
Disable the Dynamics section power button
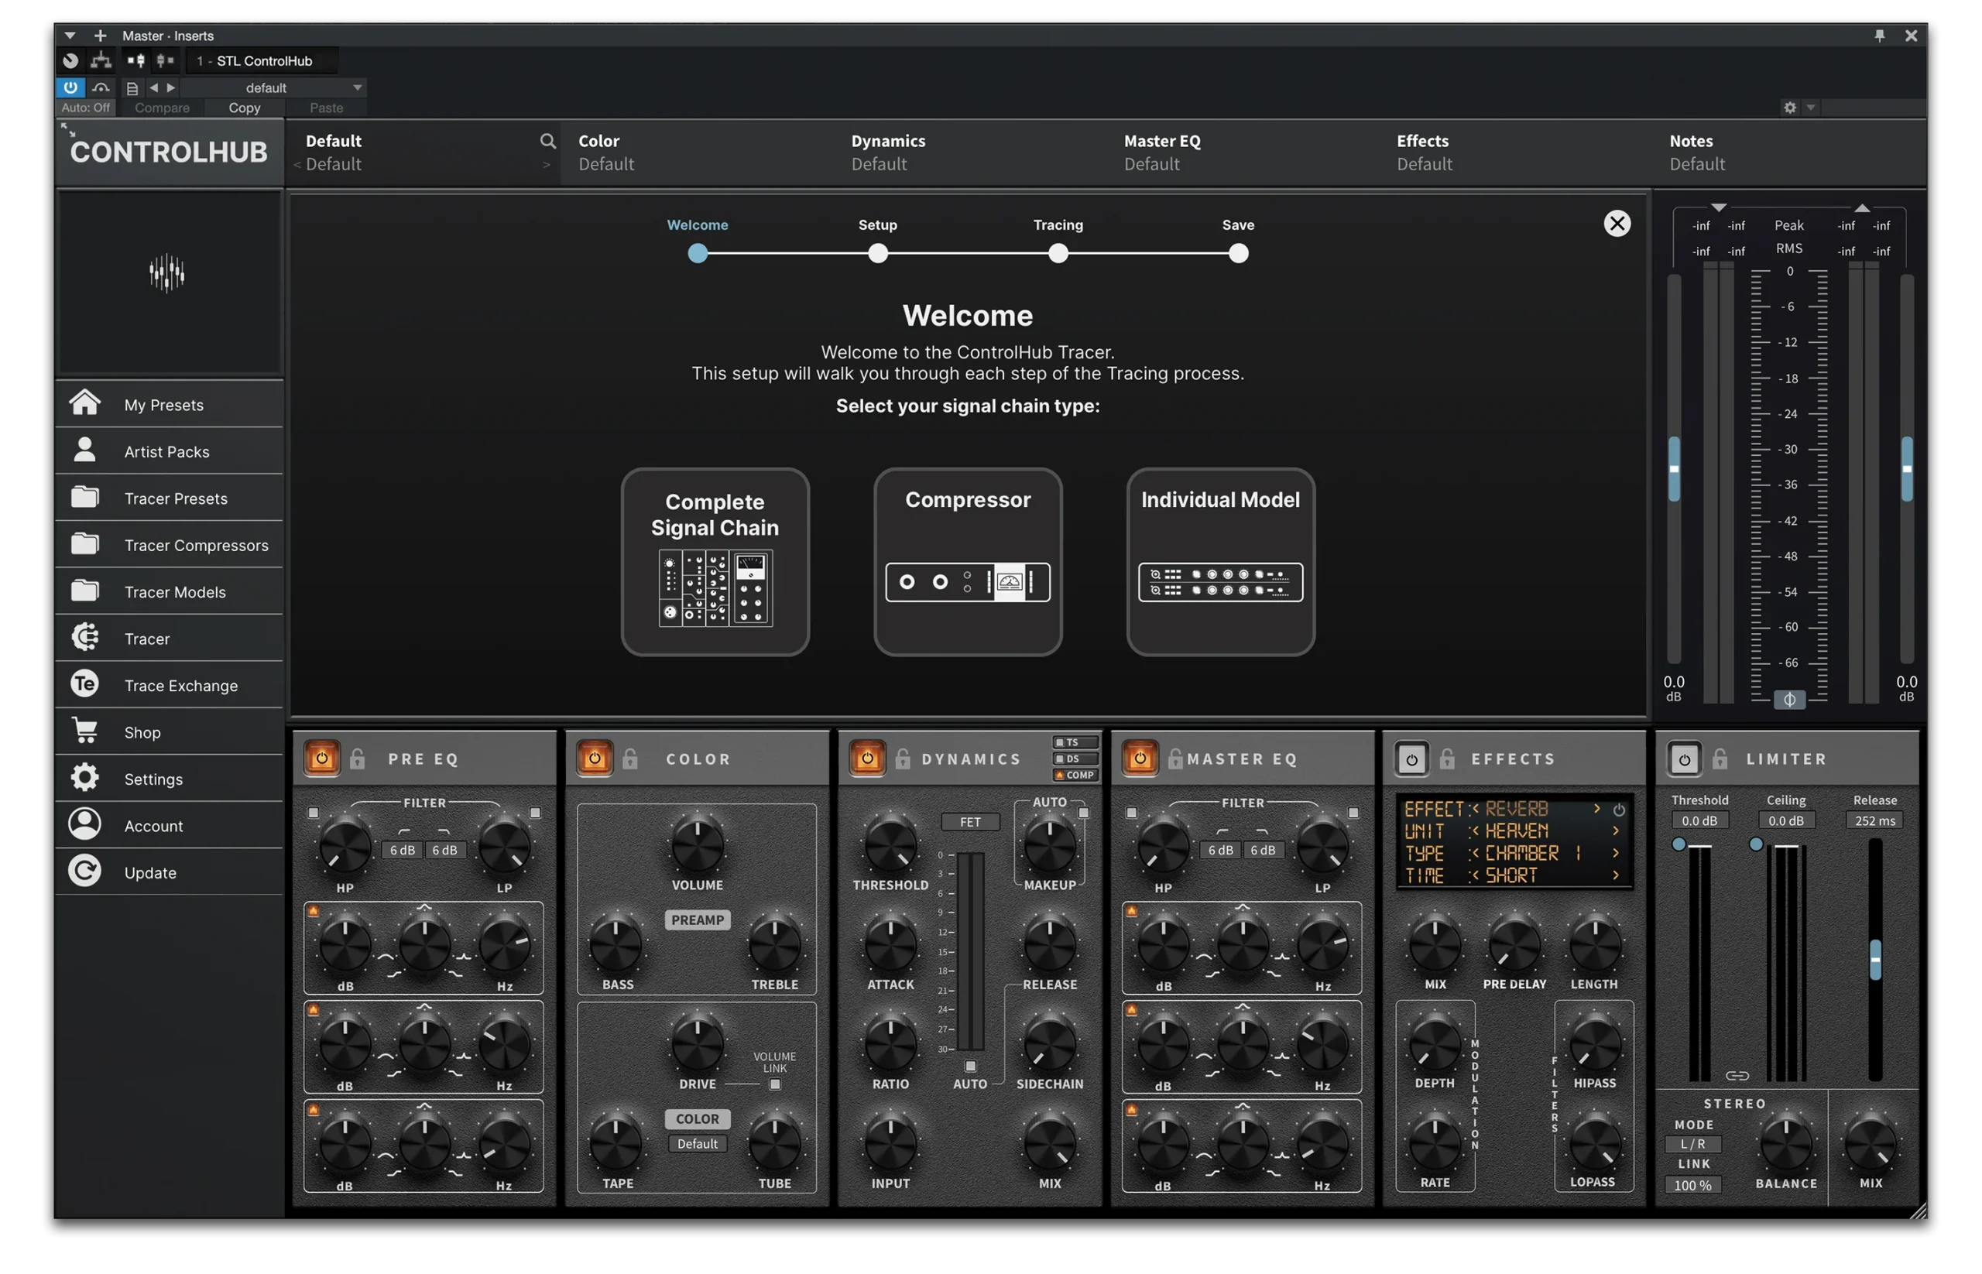(867, 758)
